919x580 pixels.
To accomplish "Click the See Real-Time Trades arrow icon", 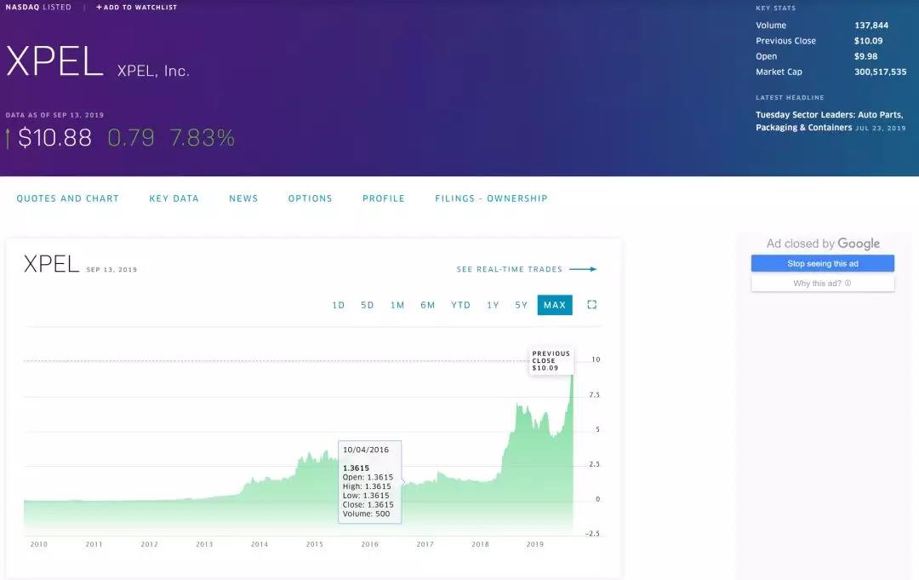I will [x=583, y=269].
